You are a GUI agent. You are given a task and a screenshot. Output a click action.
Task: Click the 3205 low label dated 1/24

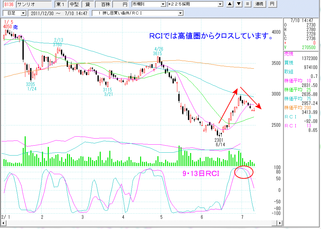[x=30, y=84]
